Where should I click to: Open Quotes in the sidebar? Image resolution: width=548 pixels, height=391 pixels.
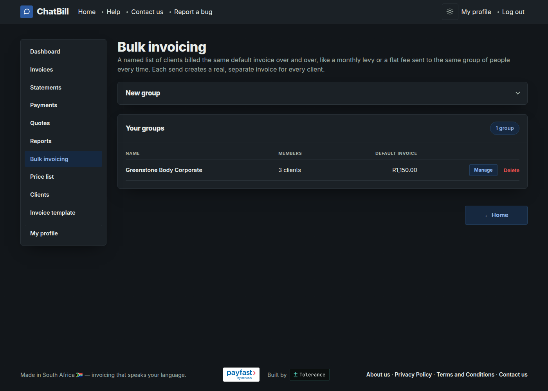63,123
